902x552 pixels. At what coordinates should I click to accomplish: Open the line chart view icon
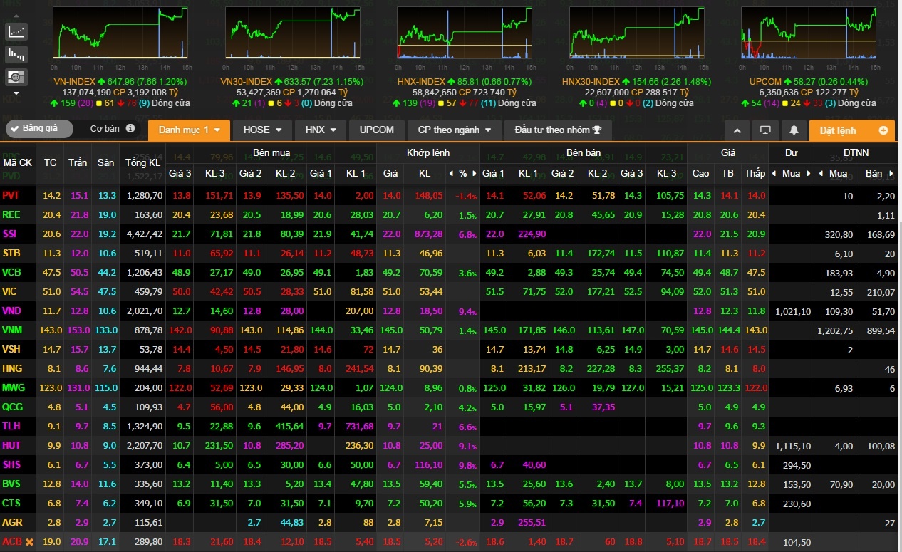click(16, 31)
